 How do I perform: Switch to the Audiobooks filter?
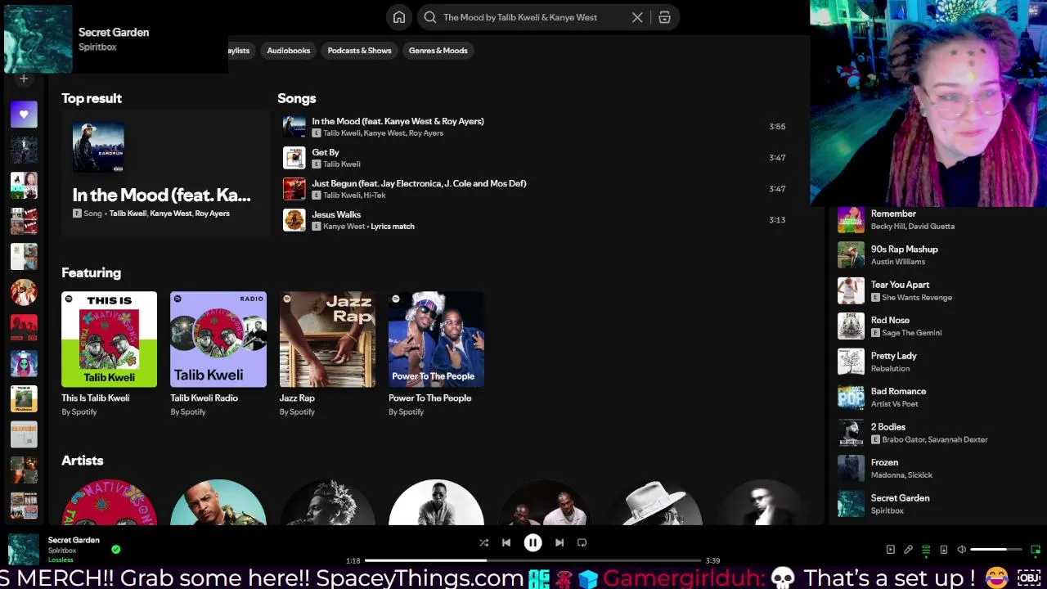coord(289,51)
